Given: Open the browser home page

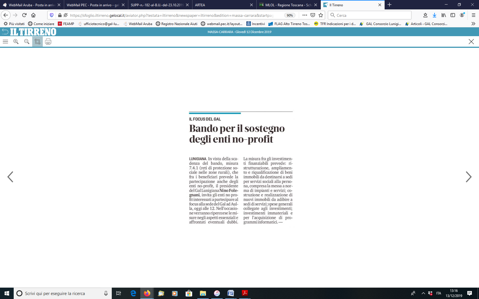Looking at the screenshot, I should tap(33, 15).
